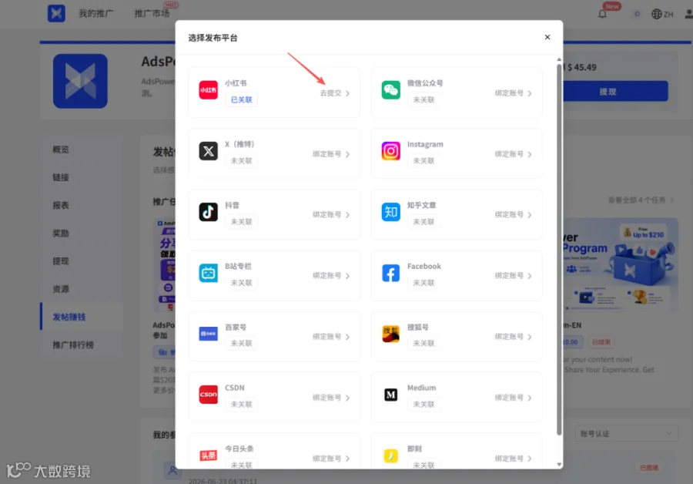Open 推广市场 in top navigation
Screen dimensions: 693x484
tap(152, 14)
